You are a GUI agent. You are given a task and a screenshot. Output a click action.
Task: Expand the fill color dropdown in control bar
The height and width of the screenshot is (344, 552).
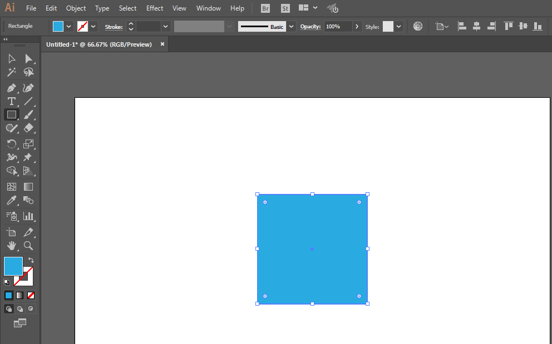point(69,26)
